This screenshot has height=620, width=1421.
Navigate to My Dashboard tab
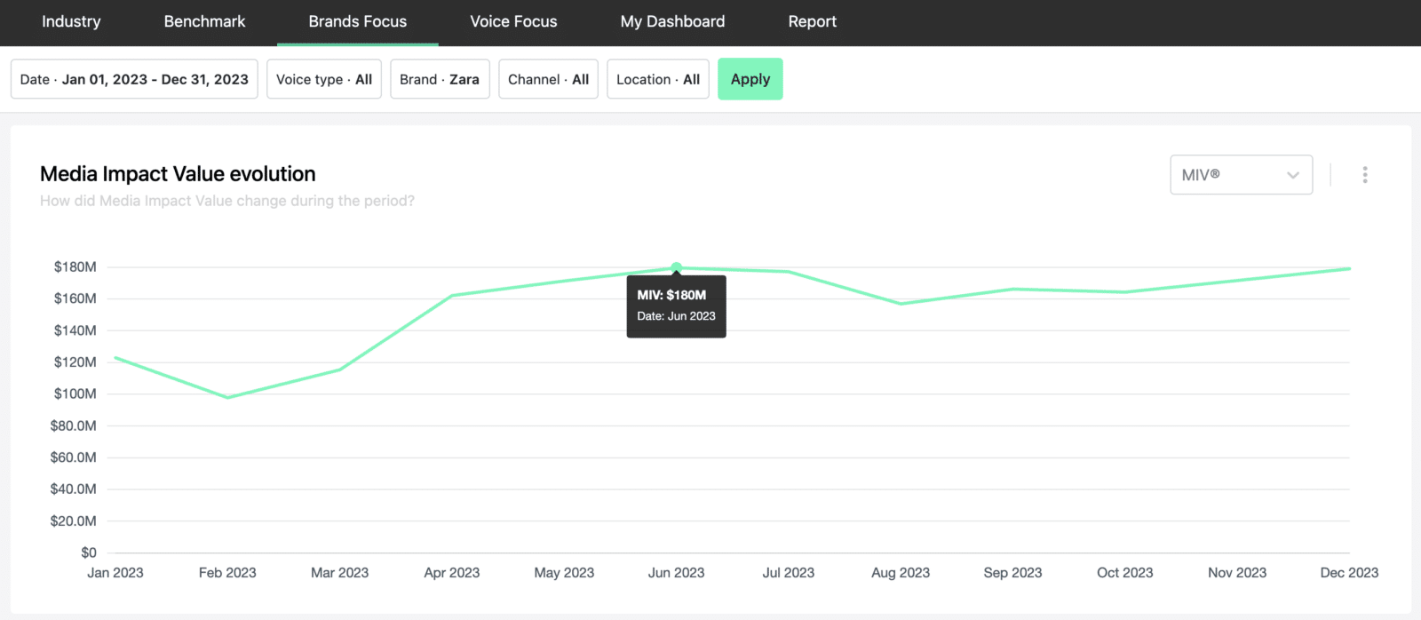672,21
